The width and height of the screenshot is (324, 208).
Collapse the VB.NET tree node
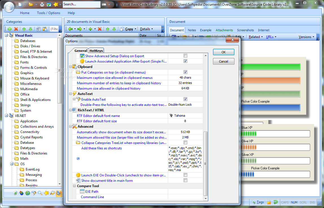coord(6,116)
